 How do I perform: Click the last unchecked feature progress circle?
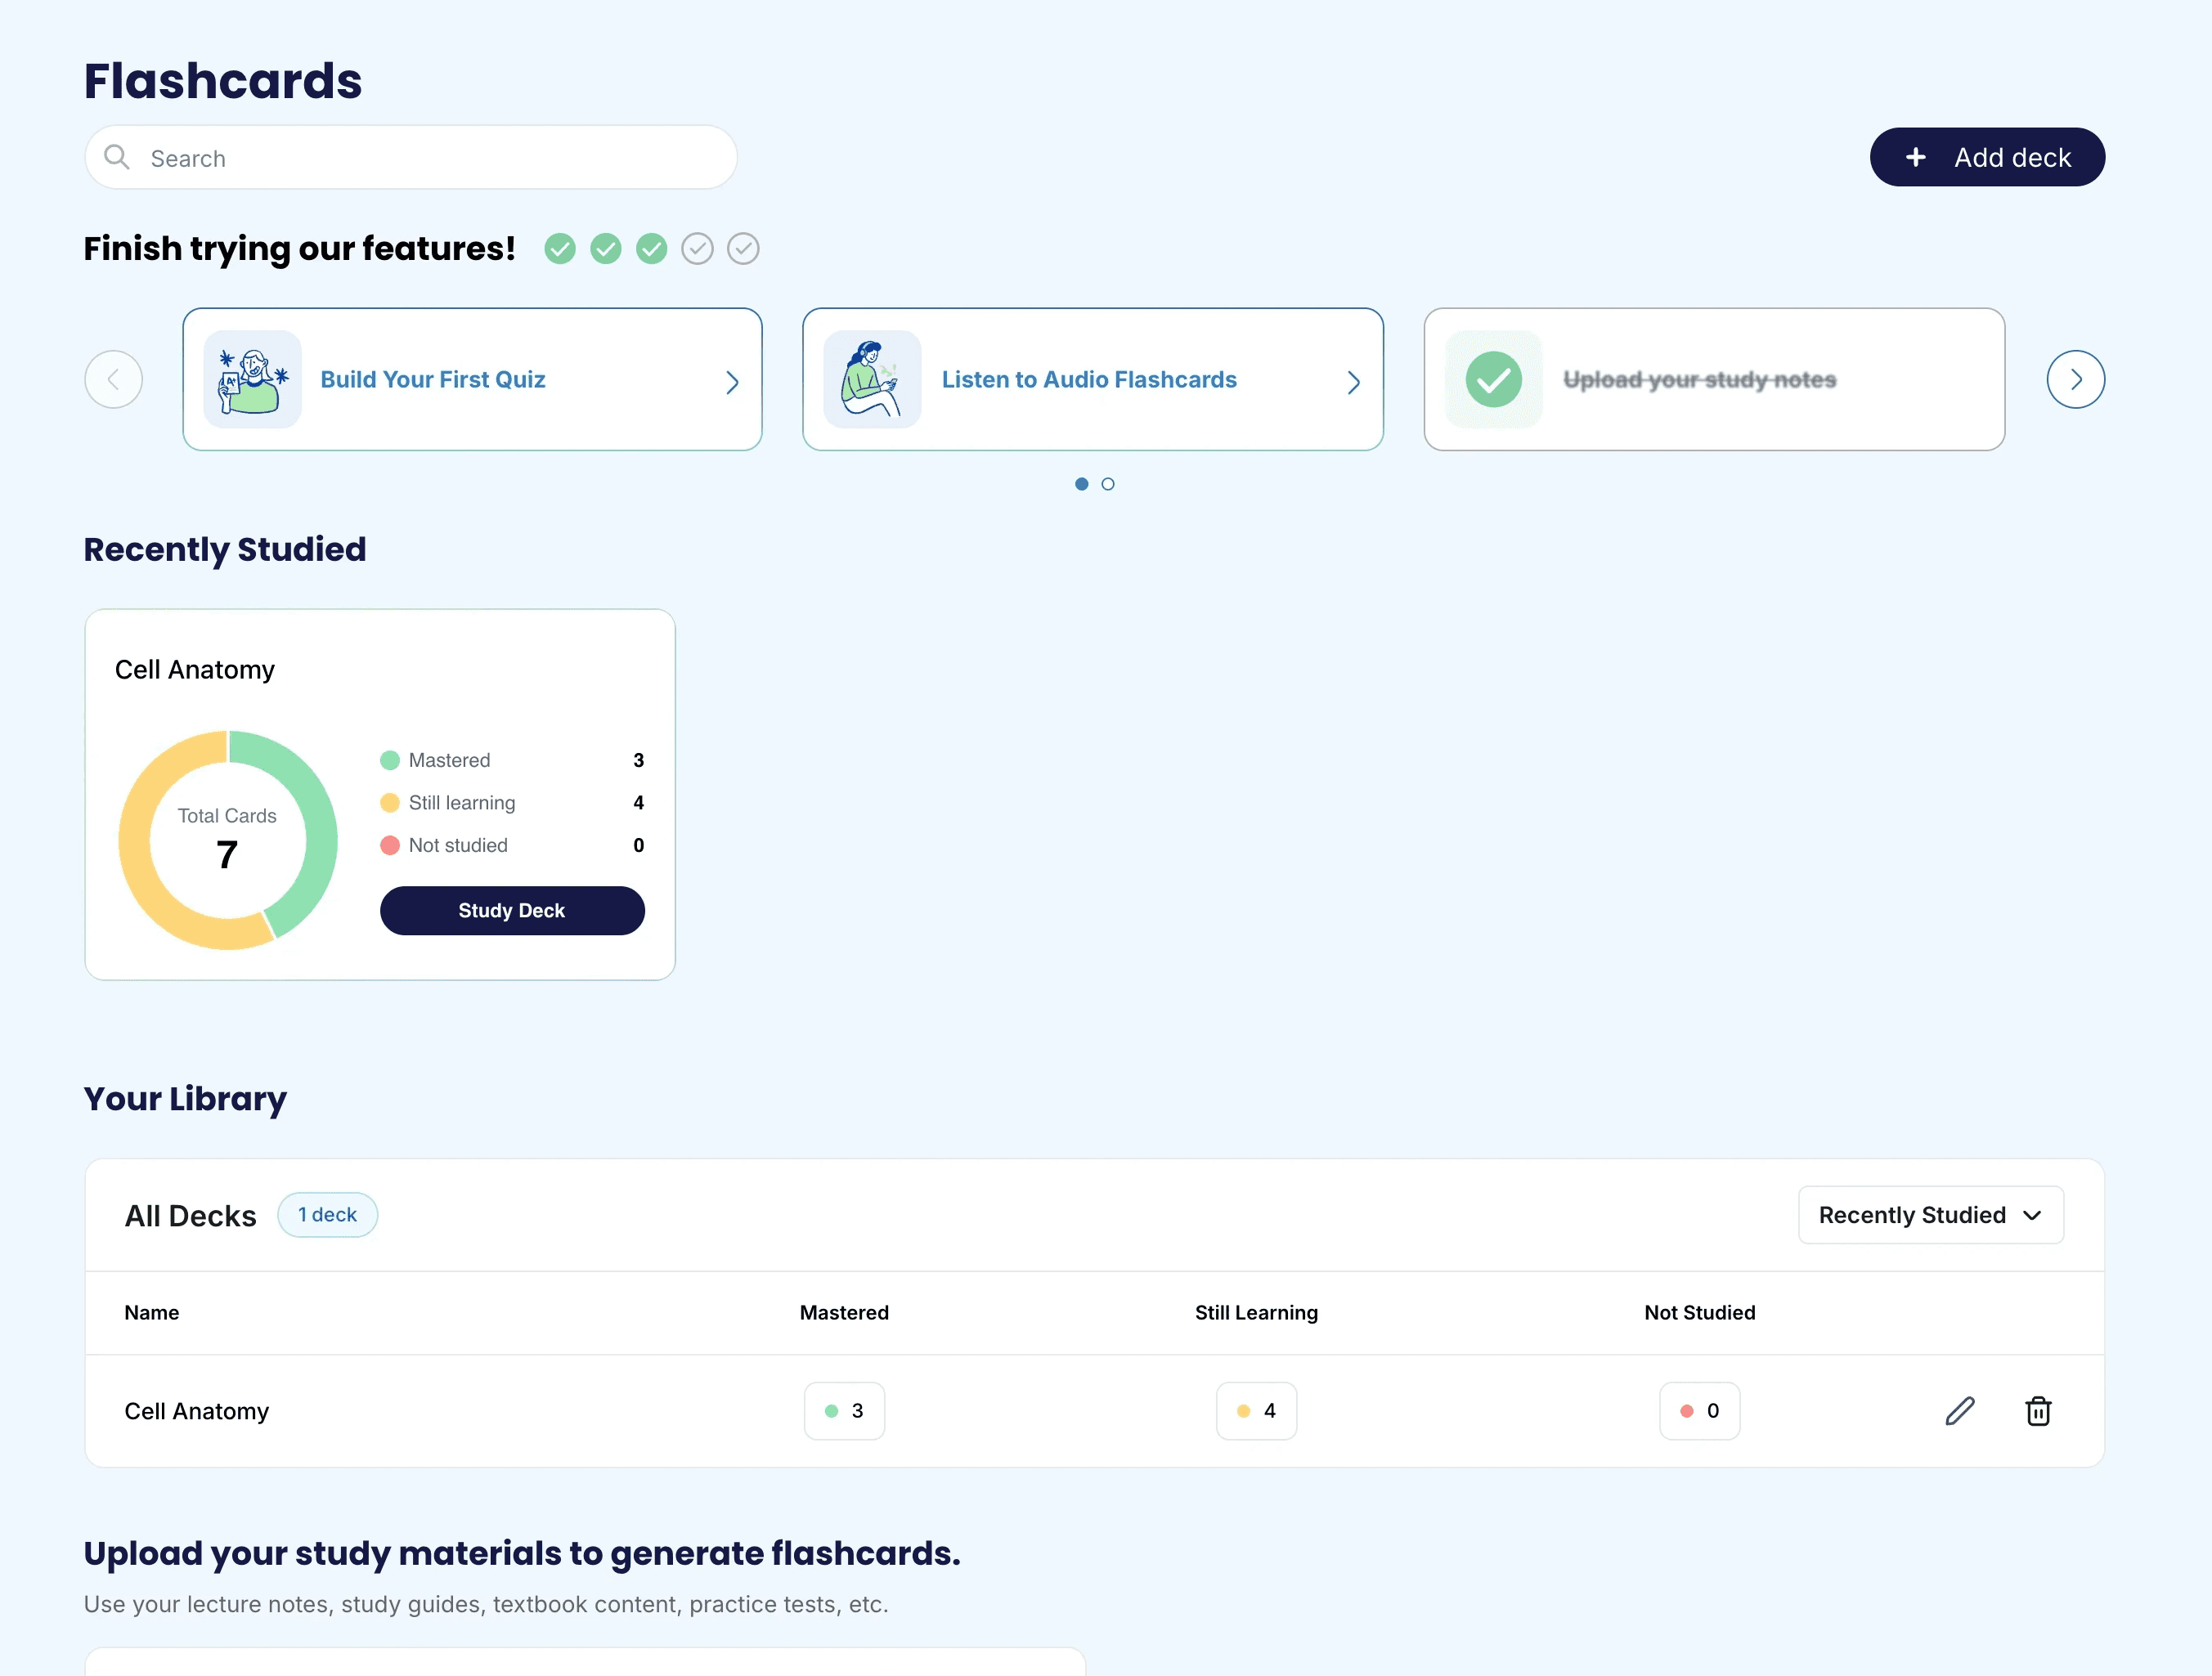pyautogui.click(x=743, y=248)
